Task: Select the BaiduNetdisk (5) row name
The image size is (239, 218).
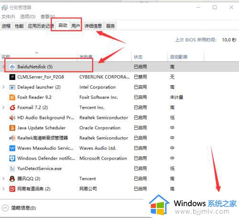Action: [35, 67]
